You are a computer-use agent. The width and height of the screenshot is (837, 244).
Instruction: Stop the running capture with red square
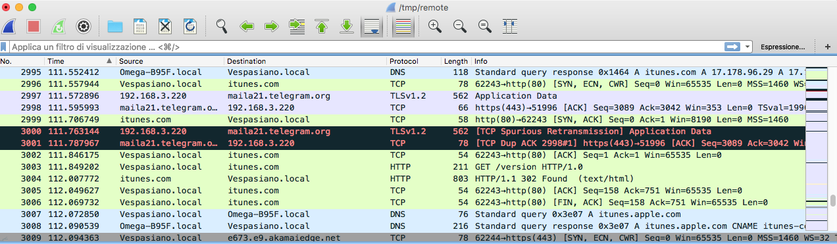(34, 26)
